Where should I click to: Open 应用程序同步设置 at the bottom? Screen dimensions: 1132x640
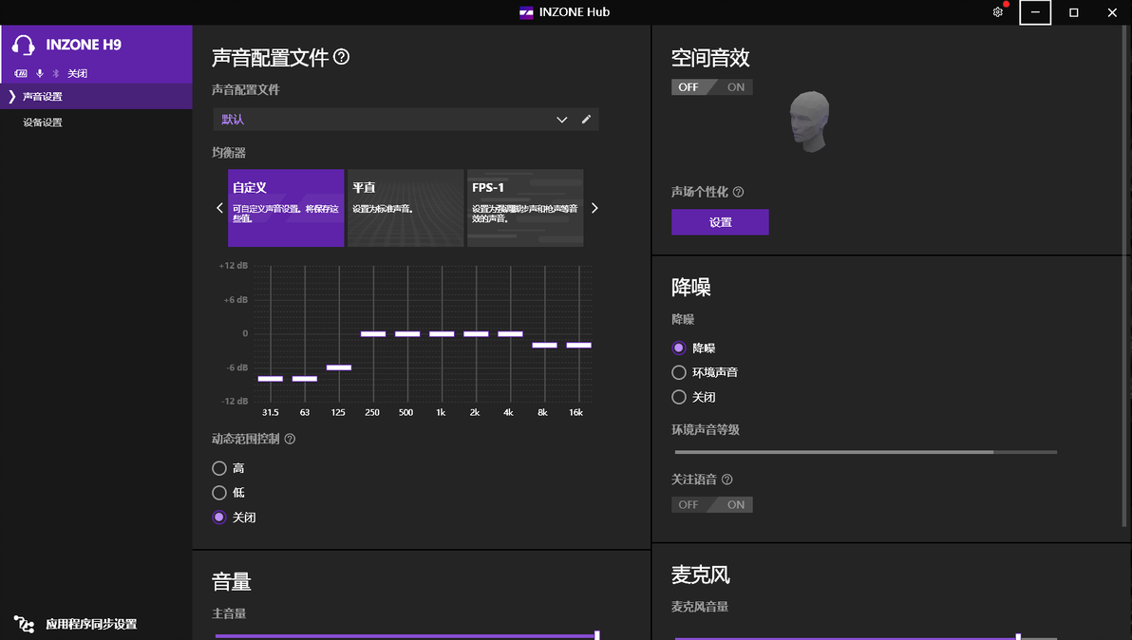pyautogui.click(x=91, y=624)
